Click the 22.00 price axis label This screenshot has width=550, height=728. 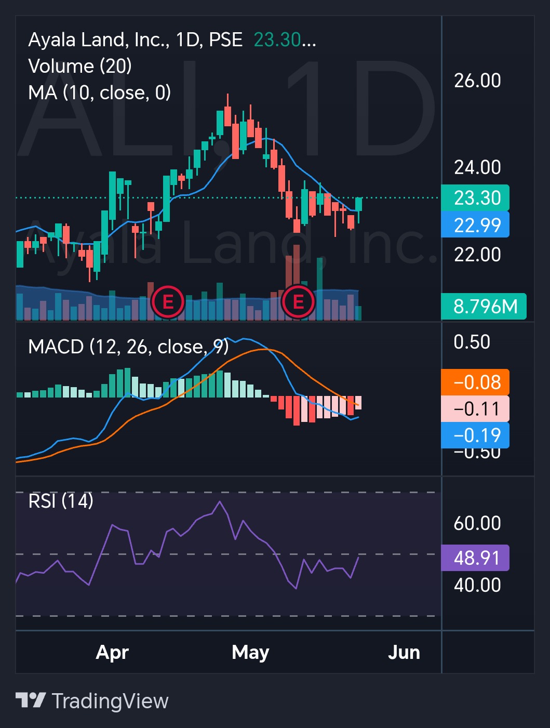point(477,255)
